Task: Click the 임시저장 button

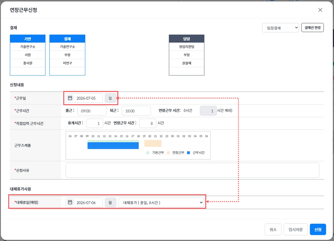Action: [x=295, y=230]
